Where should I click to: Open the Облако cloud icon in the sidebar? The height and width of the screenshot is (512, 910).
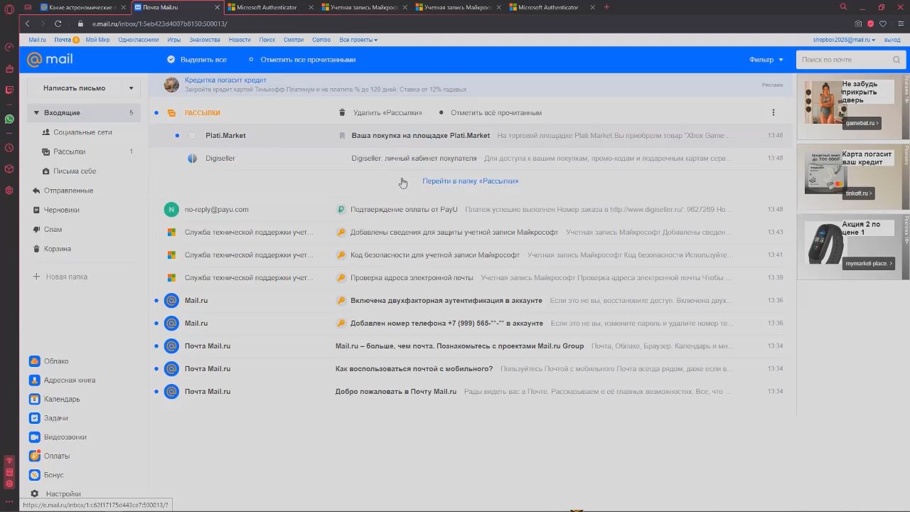point(34,361)
